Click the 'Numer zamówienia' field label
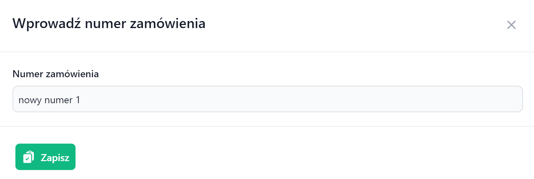534x179 pixels. (56, 74)
